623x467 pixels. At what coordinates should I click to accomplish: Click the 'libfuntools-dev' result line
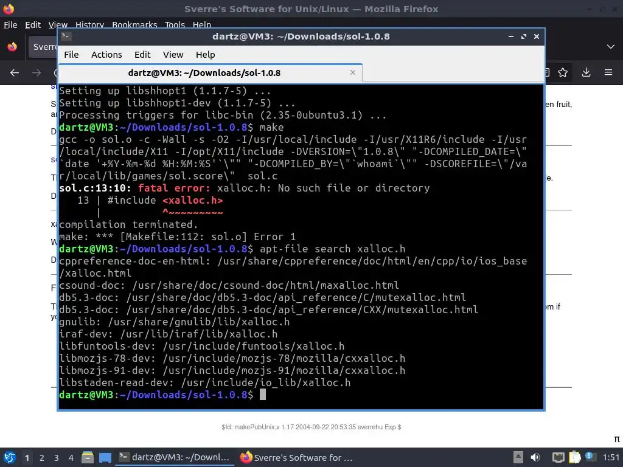click(202, 346)
